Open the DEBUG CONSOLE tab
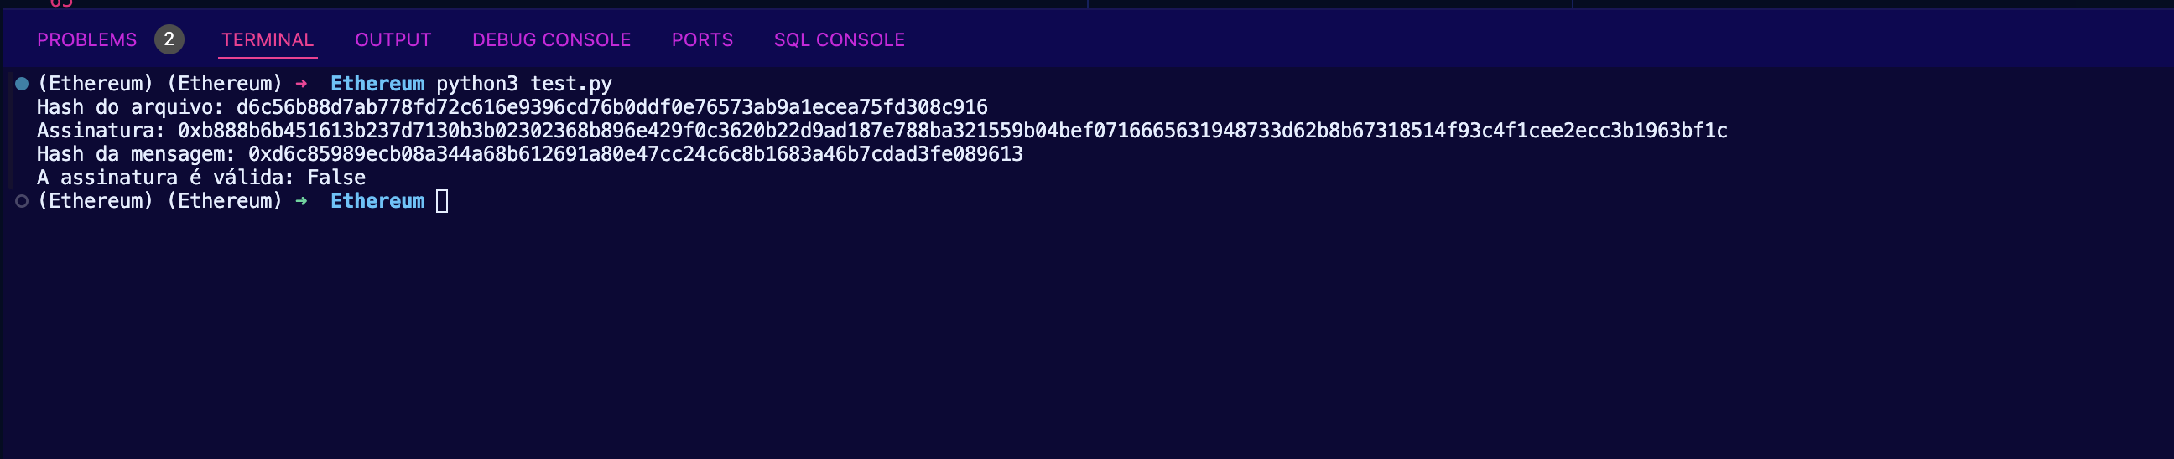This screenshot has width=2174, height=459. [552, 39]
